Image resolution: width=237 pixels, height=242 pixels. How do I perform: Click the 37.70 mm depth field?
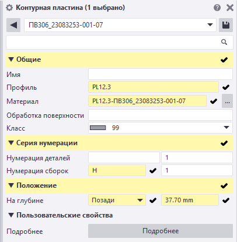pyautogui.click(x=190, y=200)
